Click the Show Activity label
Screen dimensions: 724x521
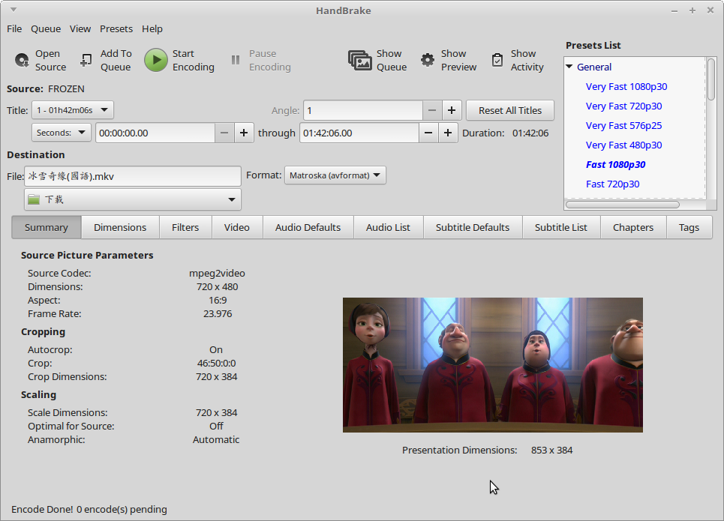pyautogui.click(x=527, y=61)
